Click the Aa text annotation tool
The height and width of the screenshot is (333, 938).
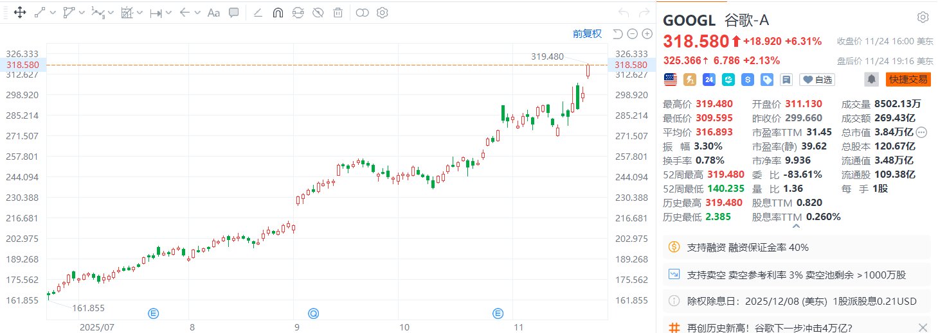tap(213, 12)
